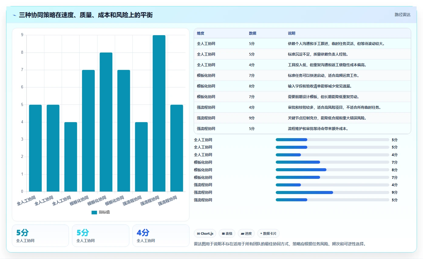
Task: Click the 全人工协同 progress bar showing 4分
Action: (x=333, y=155)
